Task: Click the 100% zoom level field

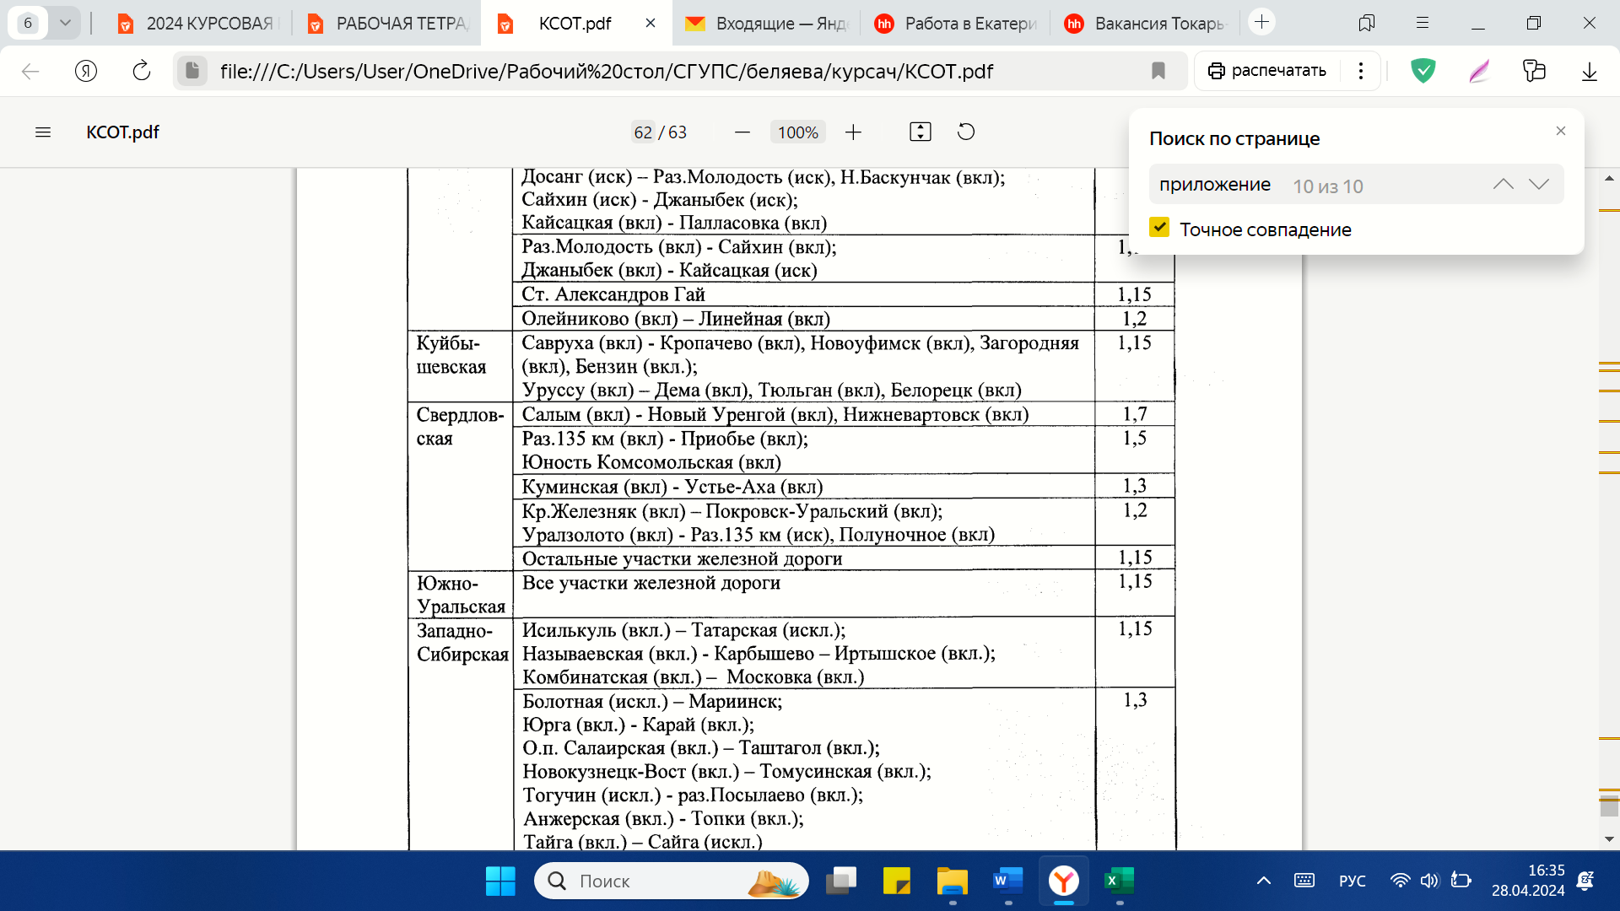Action: tap(797, 132)
